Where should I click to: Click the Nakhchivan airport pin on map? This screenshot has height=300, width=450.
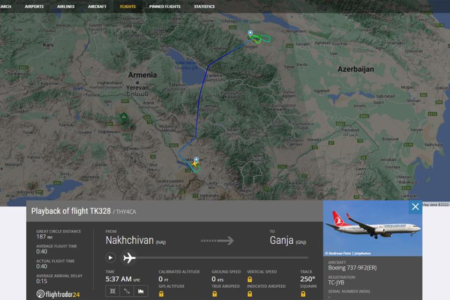pyautogui.click(x=196, y=160)
